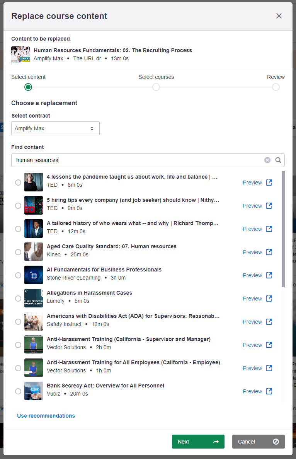Click Preview link for Americans with Disabilities Act

tap(252, 321)
